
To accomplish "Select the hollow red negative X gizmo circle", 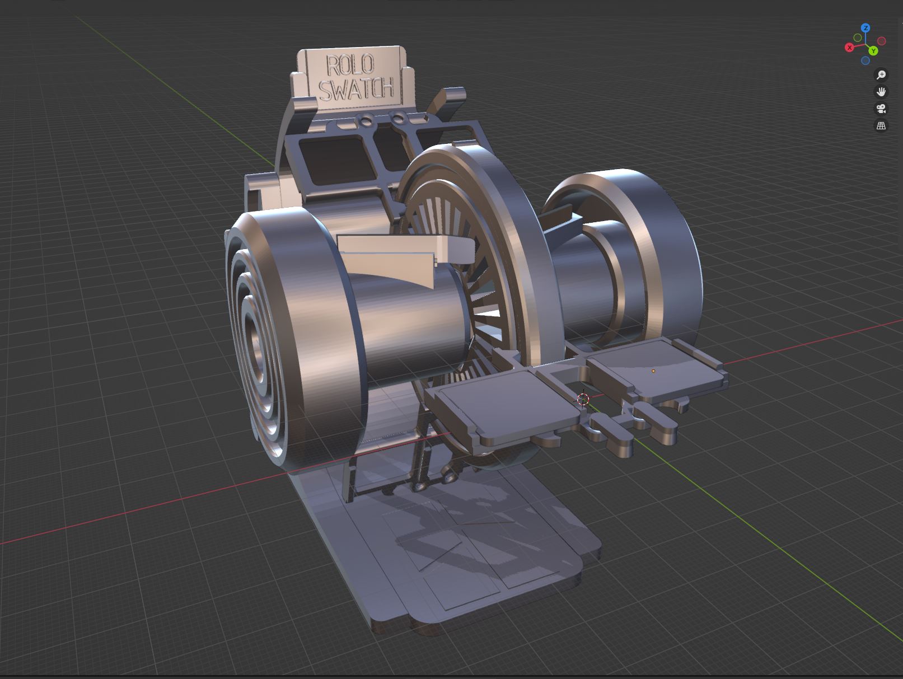I will pyautogui.click(x=882, y=41).
